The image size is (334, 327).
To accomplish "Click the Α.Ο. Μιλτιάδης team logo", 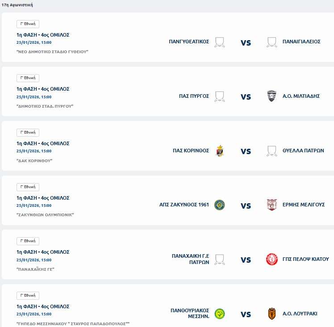I will pos(271,96).
